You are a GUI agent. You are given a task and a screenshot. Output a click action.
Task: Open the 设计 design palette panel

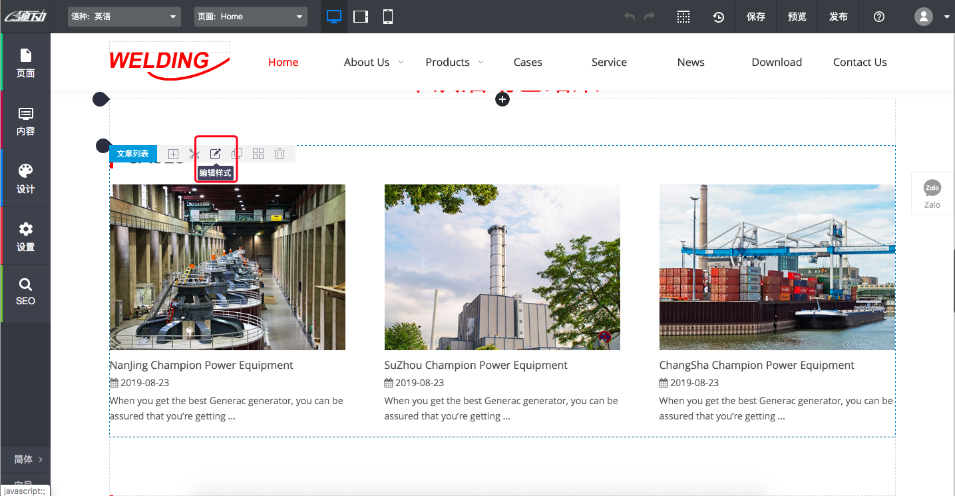coord(25,178)
